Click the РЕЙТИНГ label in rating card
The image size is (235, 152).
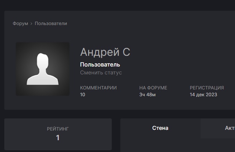coord(58,129)
